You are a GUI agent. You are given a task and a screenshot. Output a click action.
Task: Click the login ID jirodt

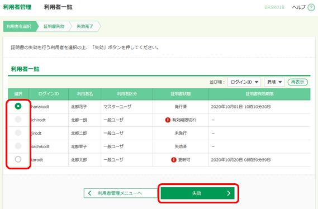(x=36, y=133)
